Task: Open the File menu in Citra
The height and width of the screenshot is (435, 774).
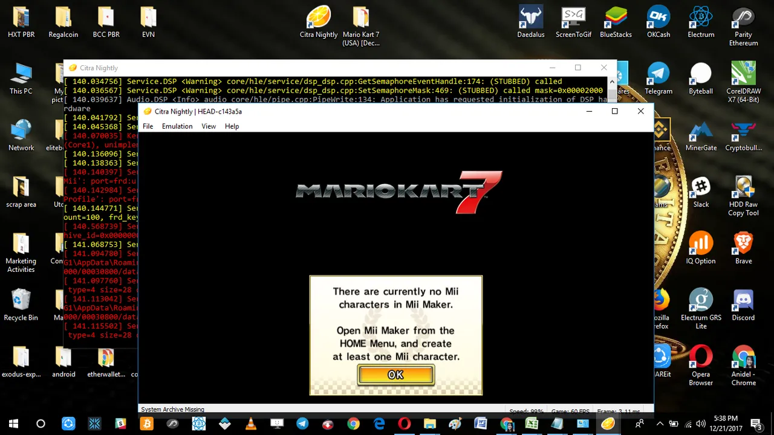Action: pyautogui.click(x=148, y=126)
